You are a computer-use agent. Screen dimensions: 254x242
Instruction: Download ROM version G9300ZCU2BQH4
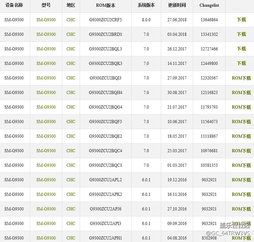[241, 92]
